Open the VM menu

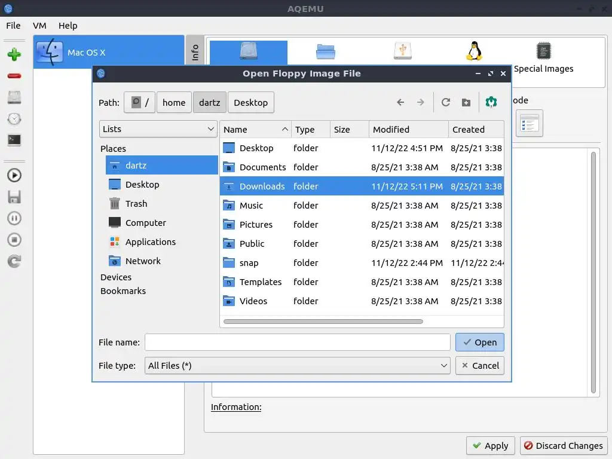(39, 25)
